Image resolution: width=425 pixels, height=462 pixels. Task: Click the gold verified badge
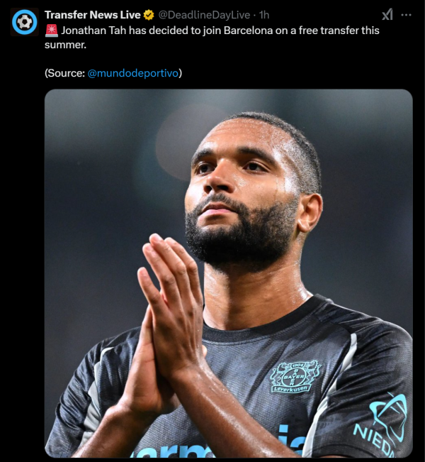pyautogui.click(x=149, y=15)
